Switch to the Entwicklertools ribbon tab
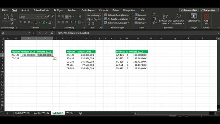 point(41,10)
